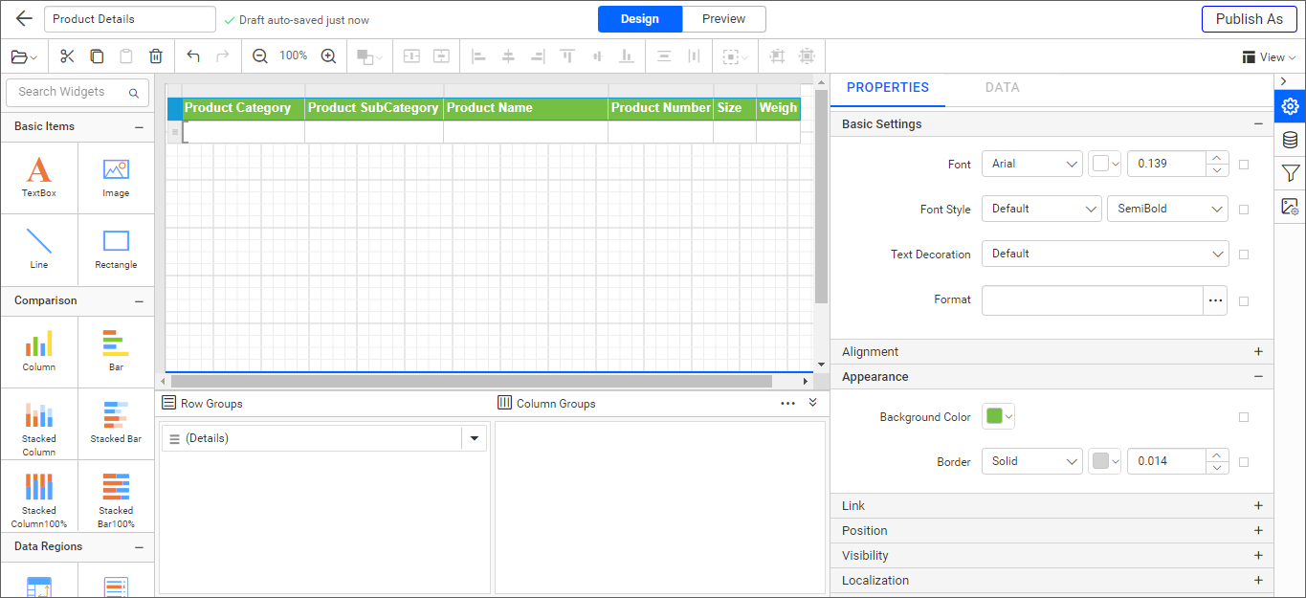
Task: Open the Border style dropdown showing Solid
Action: [x=1032, y=461]
